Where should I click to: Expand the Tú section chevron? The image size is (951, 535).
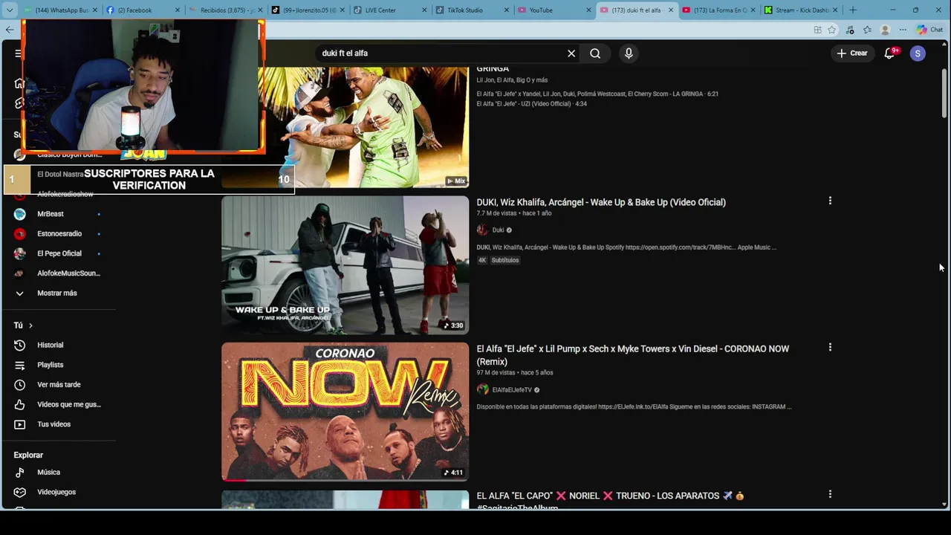tap(30, 325)
